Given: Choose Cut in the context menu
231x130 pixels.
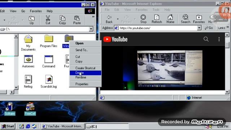Looking at the screenshot, I should point(86,57).
